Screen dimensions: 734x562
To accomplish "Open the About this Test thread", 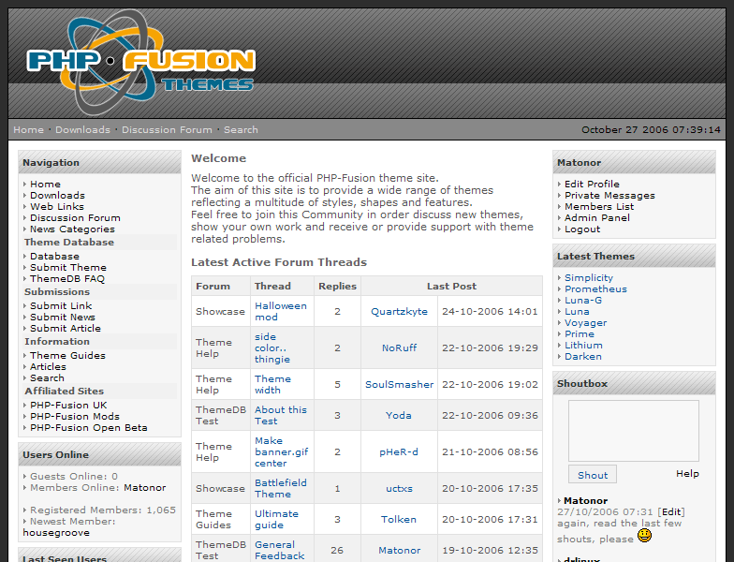I will coord(281,416).
